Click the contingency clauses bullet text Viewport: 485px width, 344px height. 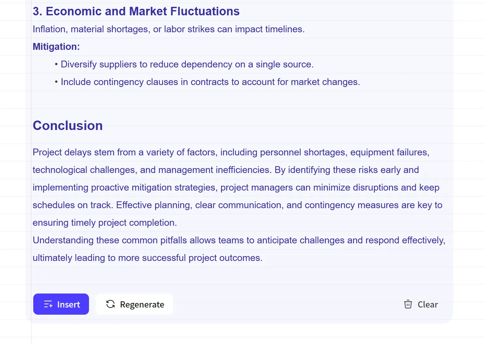(211, 82)
